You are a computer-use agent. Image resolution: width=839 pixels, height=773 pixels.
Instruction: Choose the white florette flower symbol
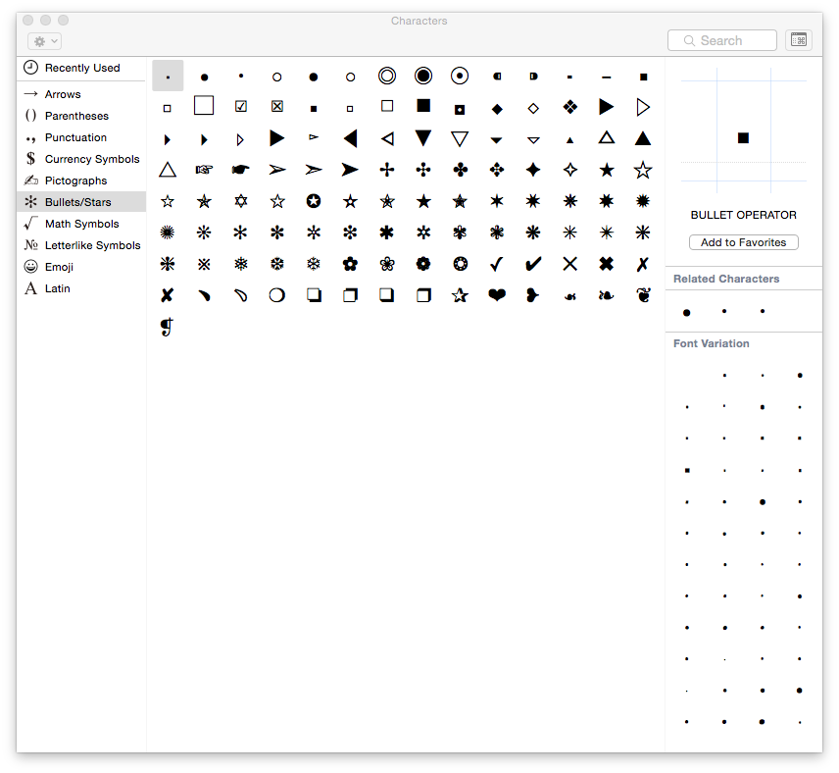pyautogui.click(x=387, y=264)
